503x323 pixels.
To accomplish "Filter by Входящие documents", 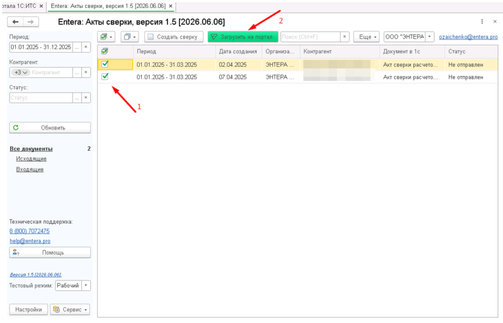I will [x=30, y=169].
